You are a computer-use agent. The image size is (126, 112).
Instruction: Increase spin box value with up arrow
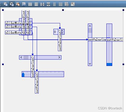[62, 31]
